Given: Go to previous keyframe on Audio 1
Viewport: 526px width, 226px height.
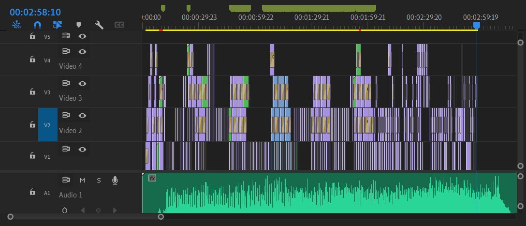Looking at the screenshot, I should tap(83, 211).
